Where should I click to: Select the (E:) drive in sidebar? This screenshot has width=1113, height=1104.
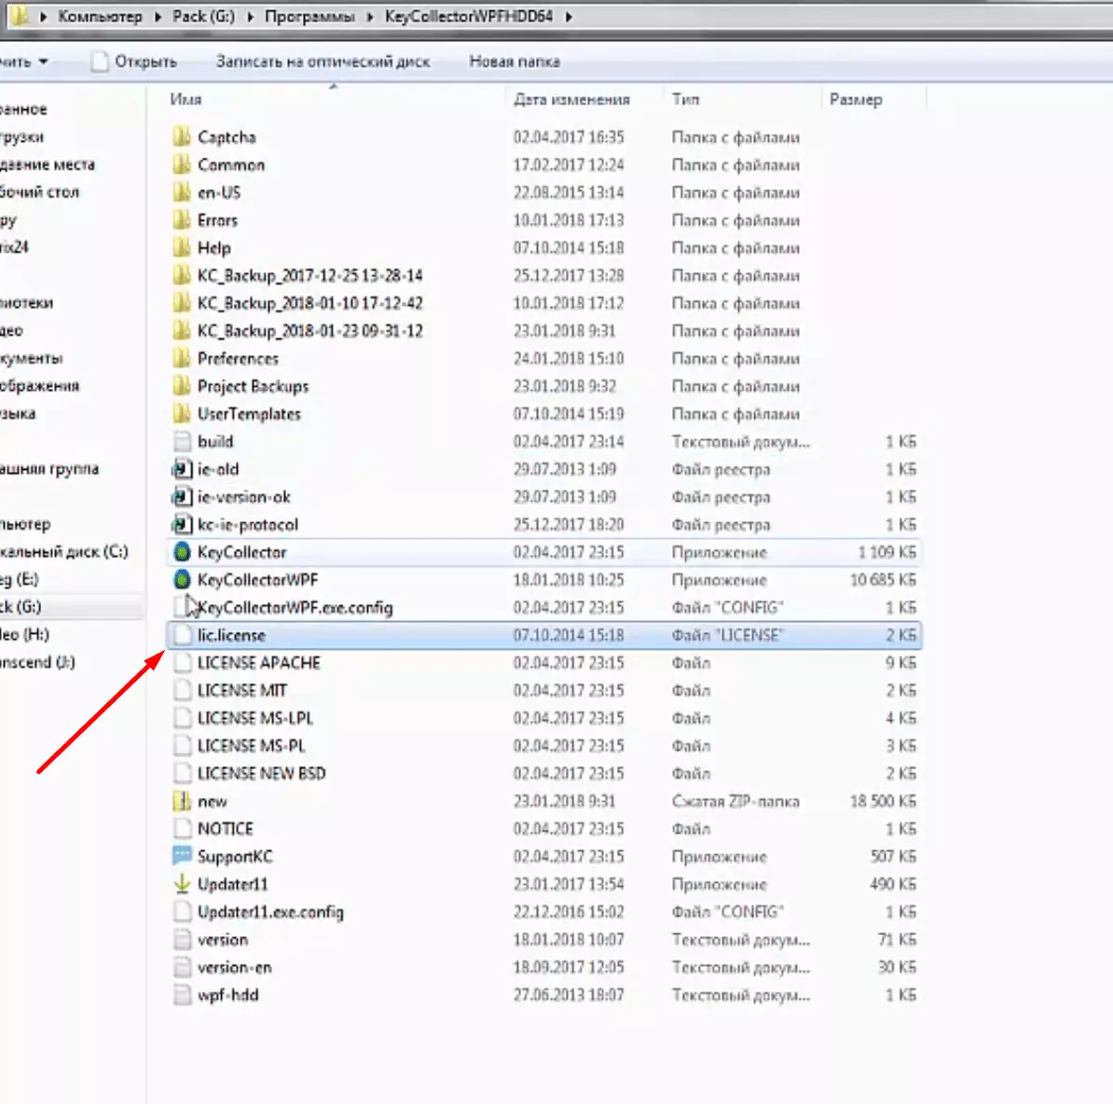pos(20,579)
